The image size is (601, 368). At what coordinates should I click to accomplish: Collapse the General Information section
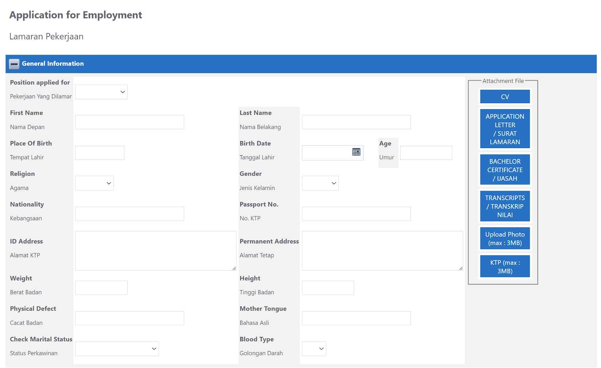click(x=14, y=64)
